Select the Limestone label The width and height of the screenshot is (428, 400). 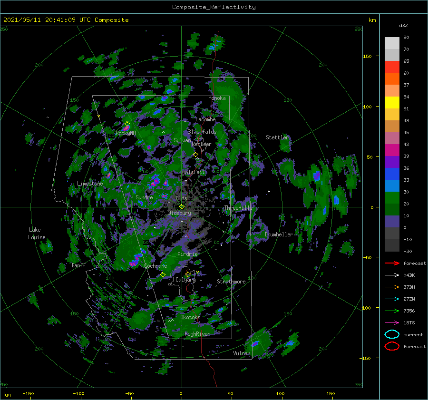point(90,184)
